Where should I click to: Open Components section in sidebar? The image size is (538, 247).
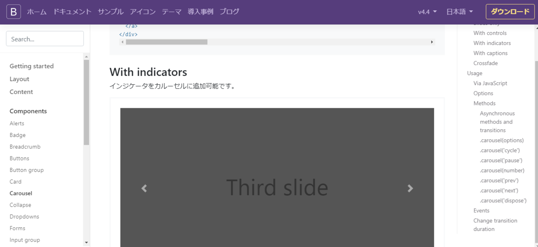28,111
